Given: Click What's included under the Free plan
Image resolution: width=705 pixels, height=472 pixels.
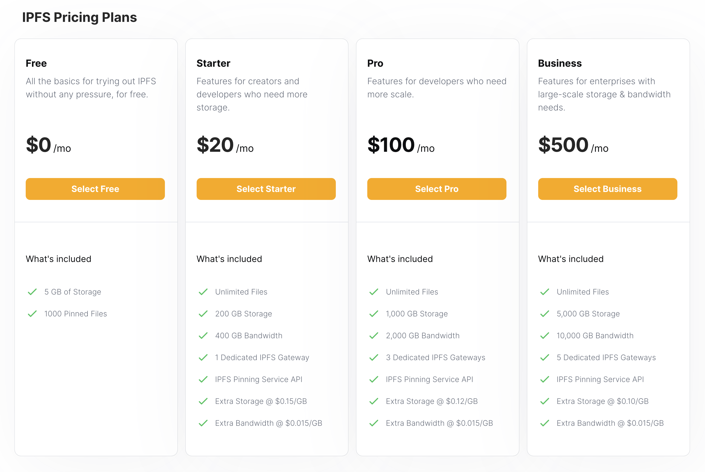Looking at the screenshot, I should [x=58, y=259].
